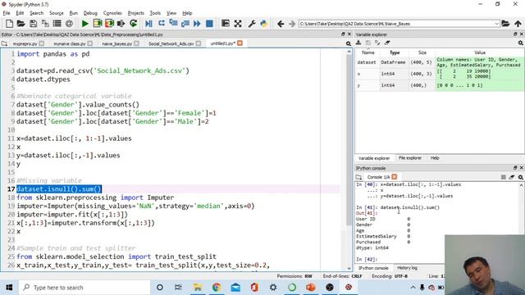Go back with the left arrow icon
This screenshot has width=525, height=295.
[x=281, y=24]
